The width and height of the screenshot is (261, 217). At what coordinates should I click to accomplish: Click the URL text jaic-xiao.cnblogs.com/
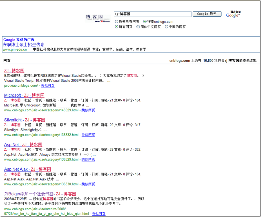21,85
